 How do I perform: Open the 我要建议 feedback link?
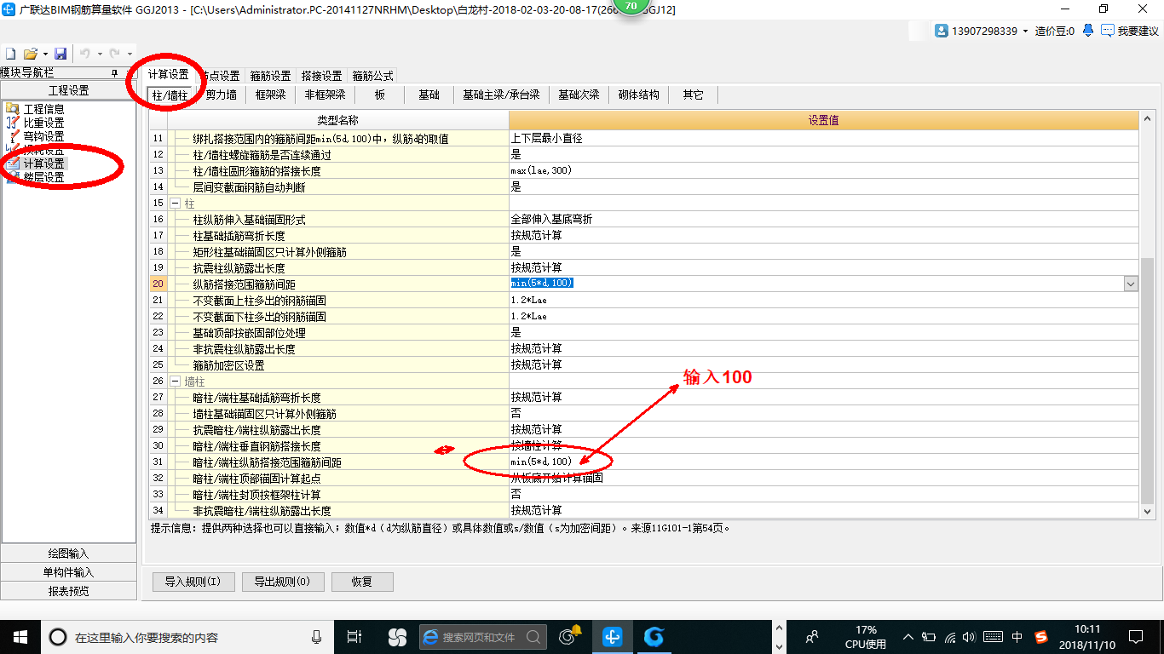tap(1130, 31)
